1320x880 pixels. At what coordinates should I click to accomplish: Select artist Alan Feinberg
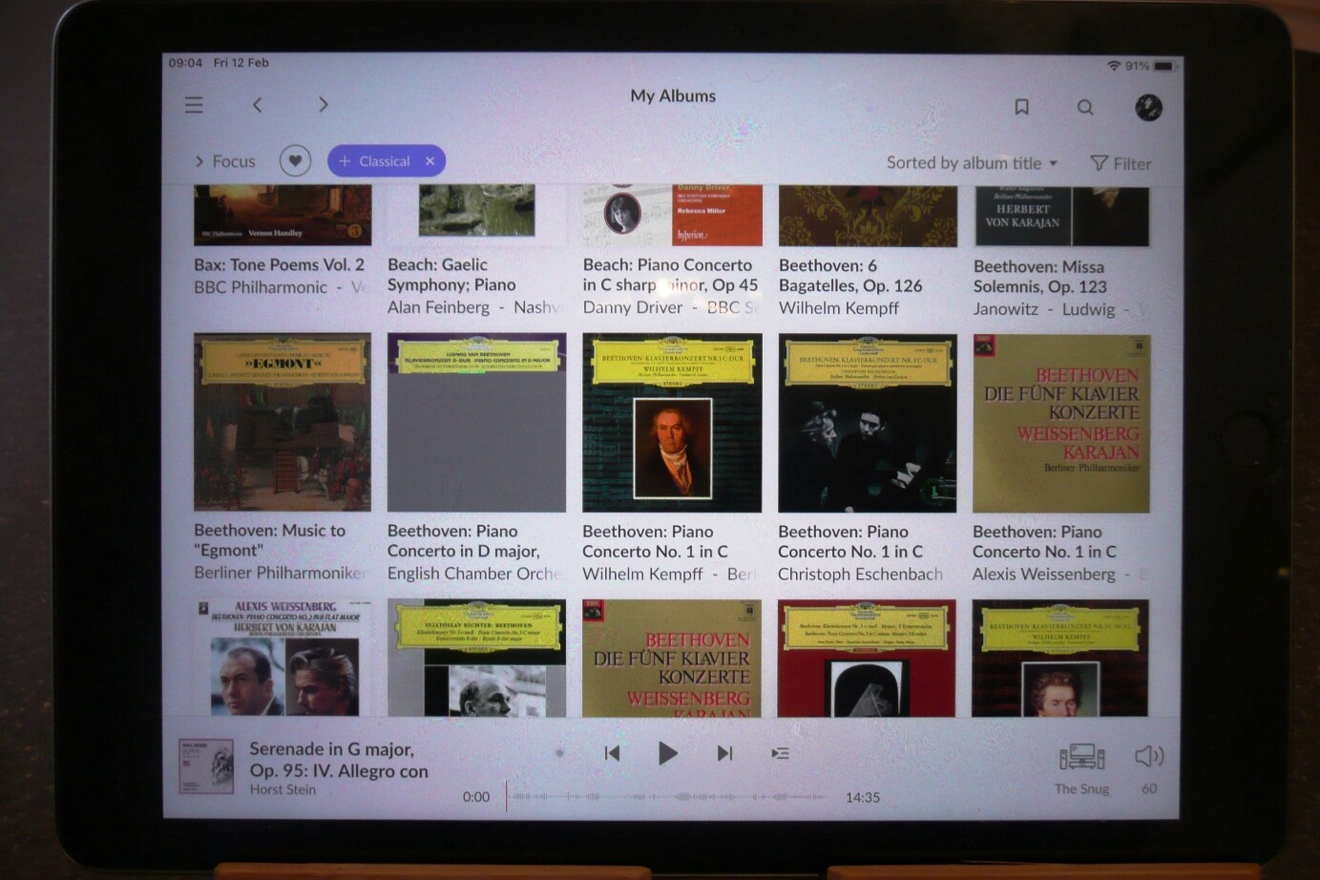tap(438, 307)
